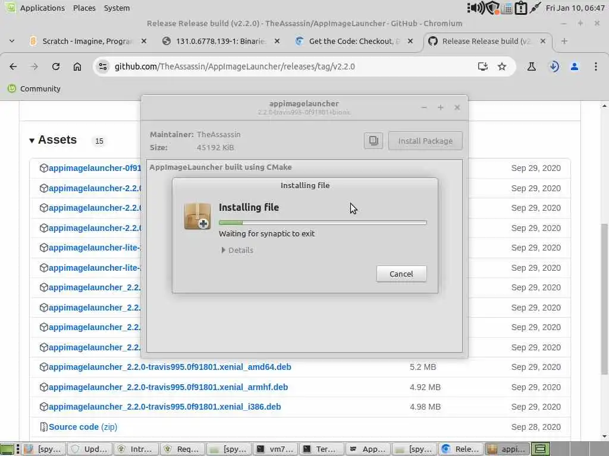Open the Chrome Labs flask icon
Screen dimensions: 609x456
click(x=531, y=66)
